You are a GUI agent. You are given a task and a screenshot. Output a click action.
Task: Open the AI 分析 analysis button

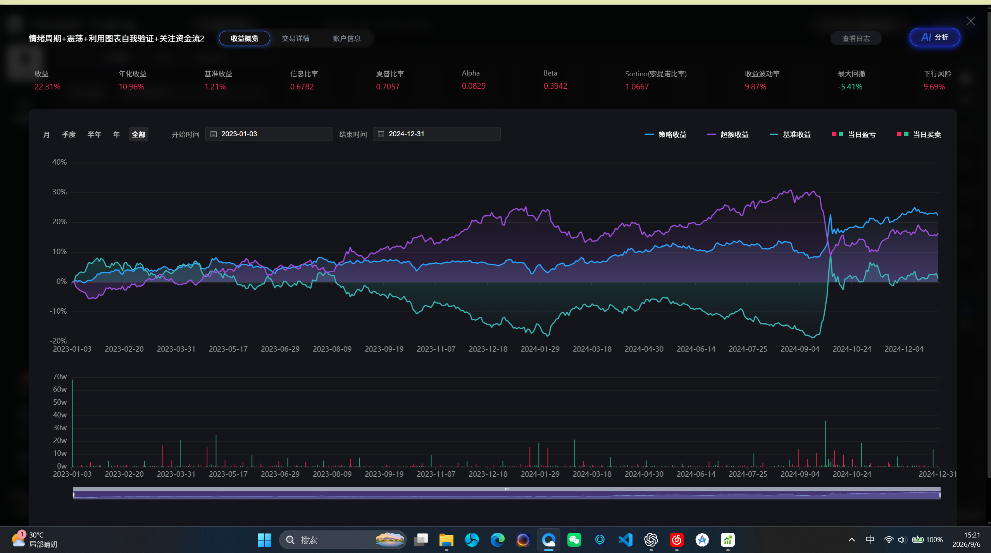coord(934,37)
